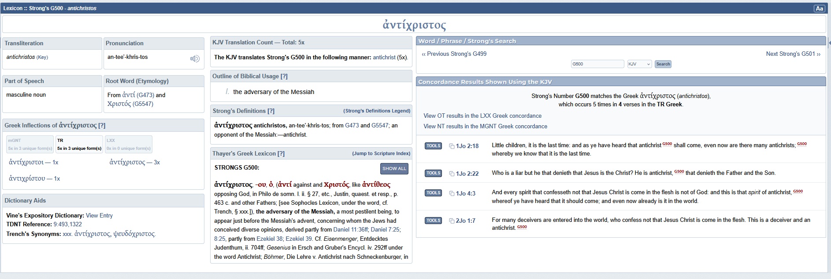
Task: Open TOOLS for 1Jo 2:18
Action: pyautogui.click(x=433, y=146)
